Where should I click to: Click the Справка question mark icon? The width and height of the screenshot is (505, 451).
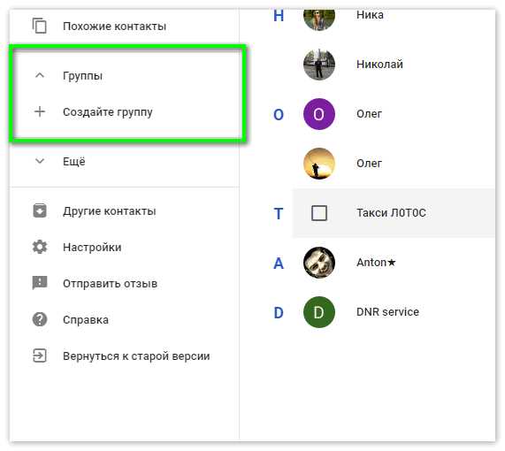click(x=40, y=319)
